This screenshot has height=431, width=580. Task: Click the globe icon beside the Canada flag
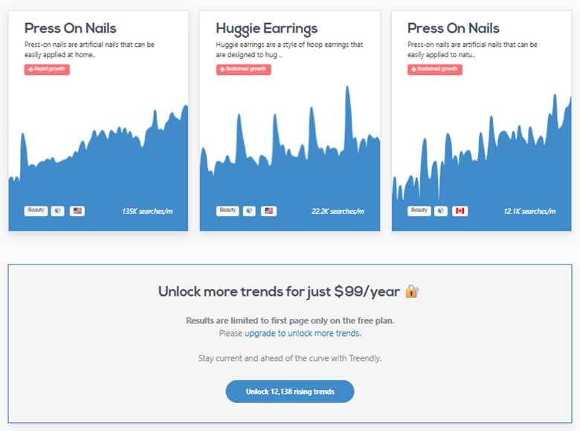(x=441, y=211)
